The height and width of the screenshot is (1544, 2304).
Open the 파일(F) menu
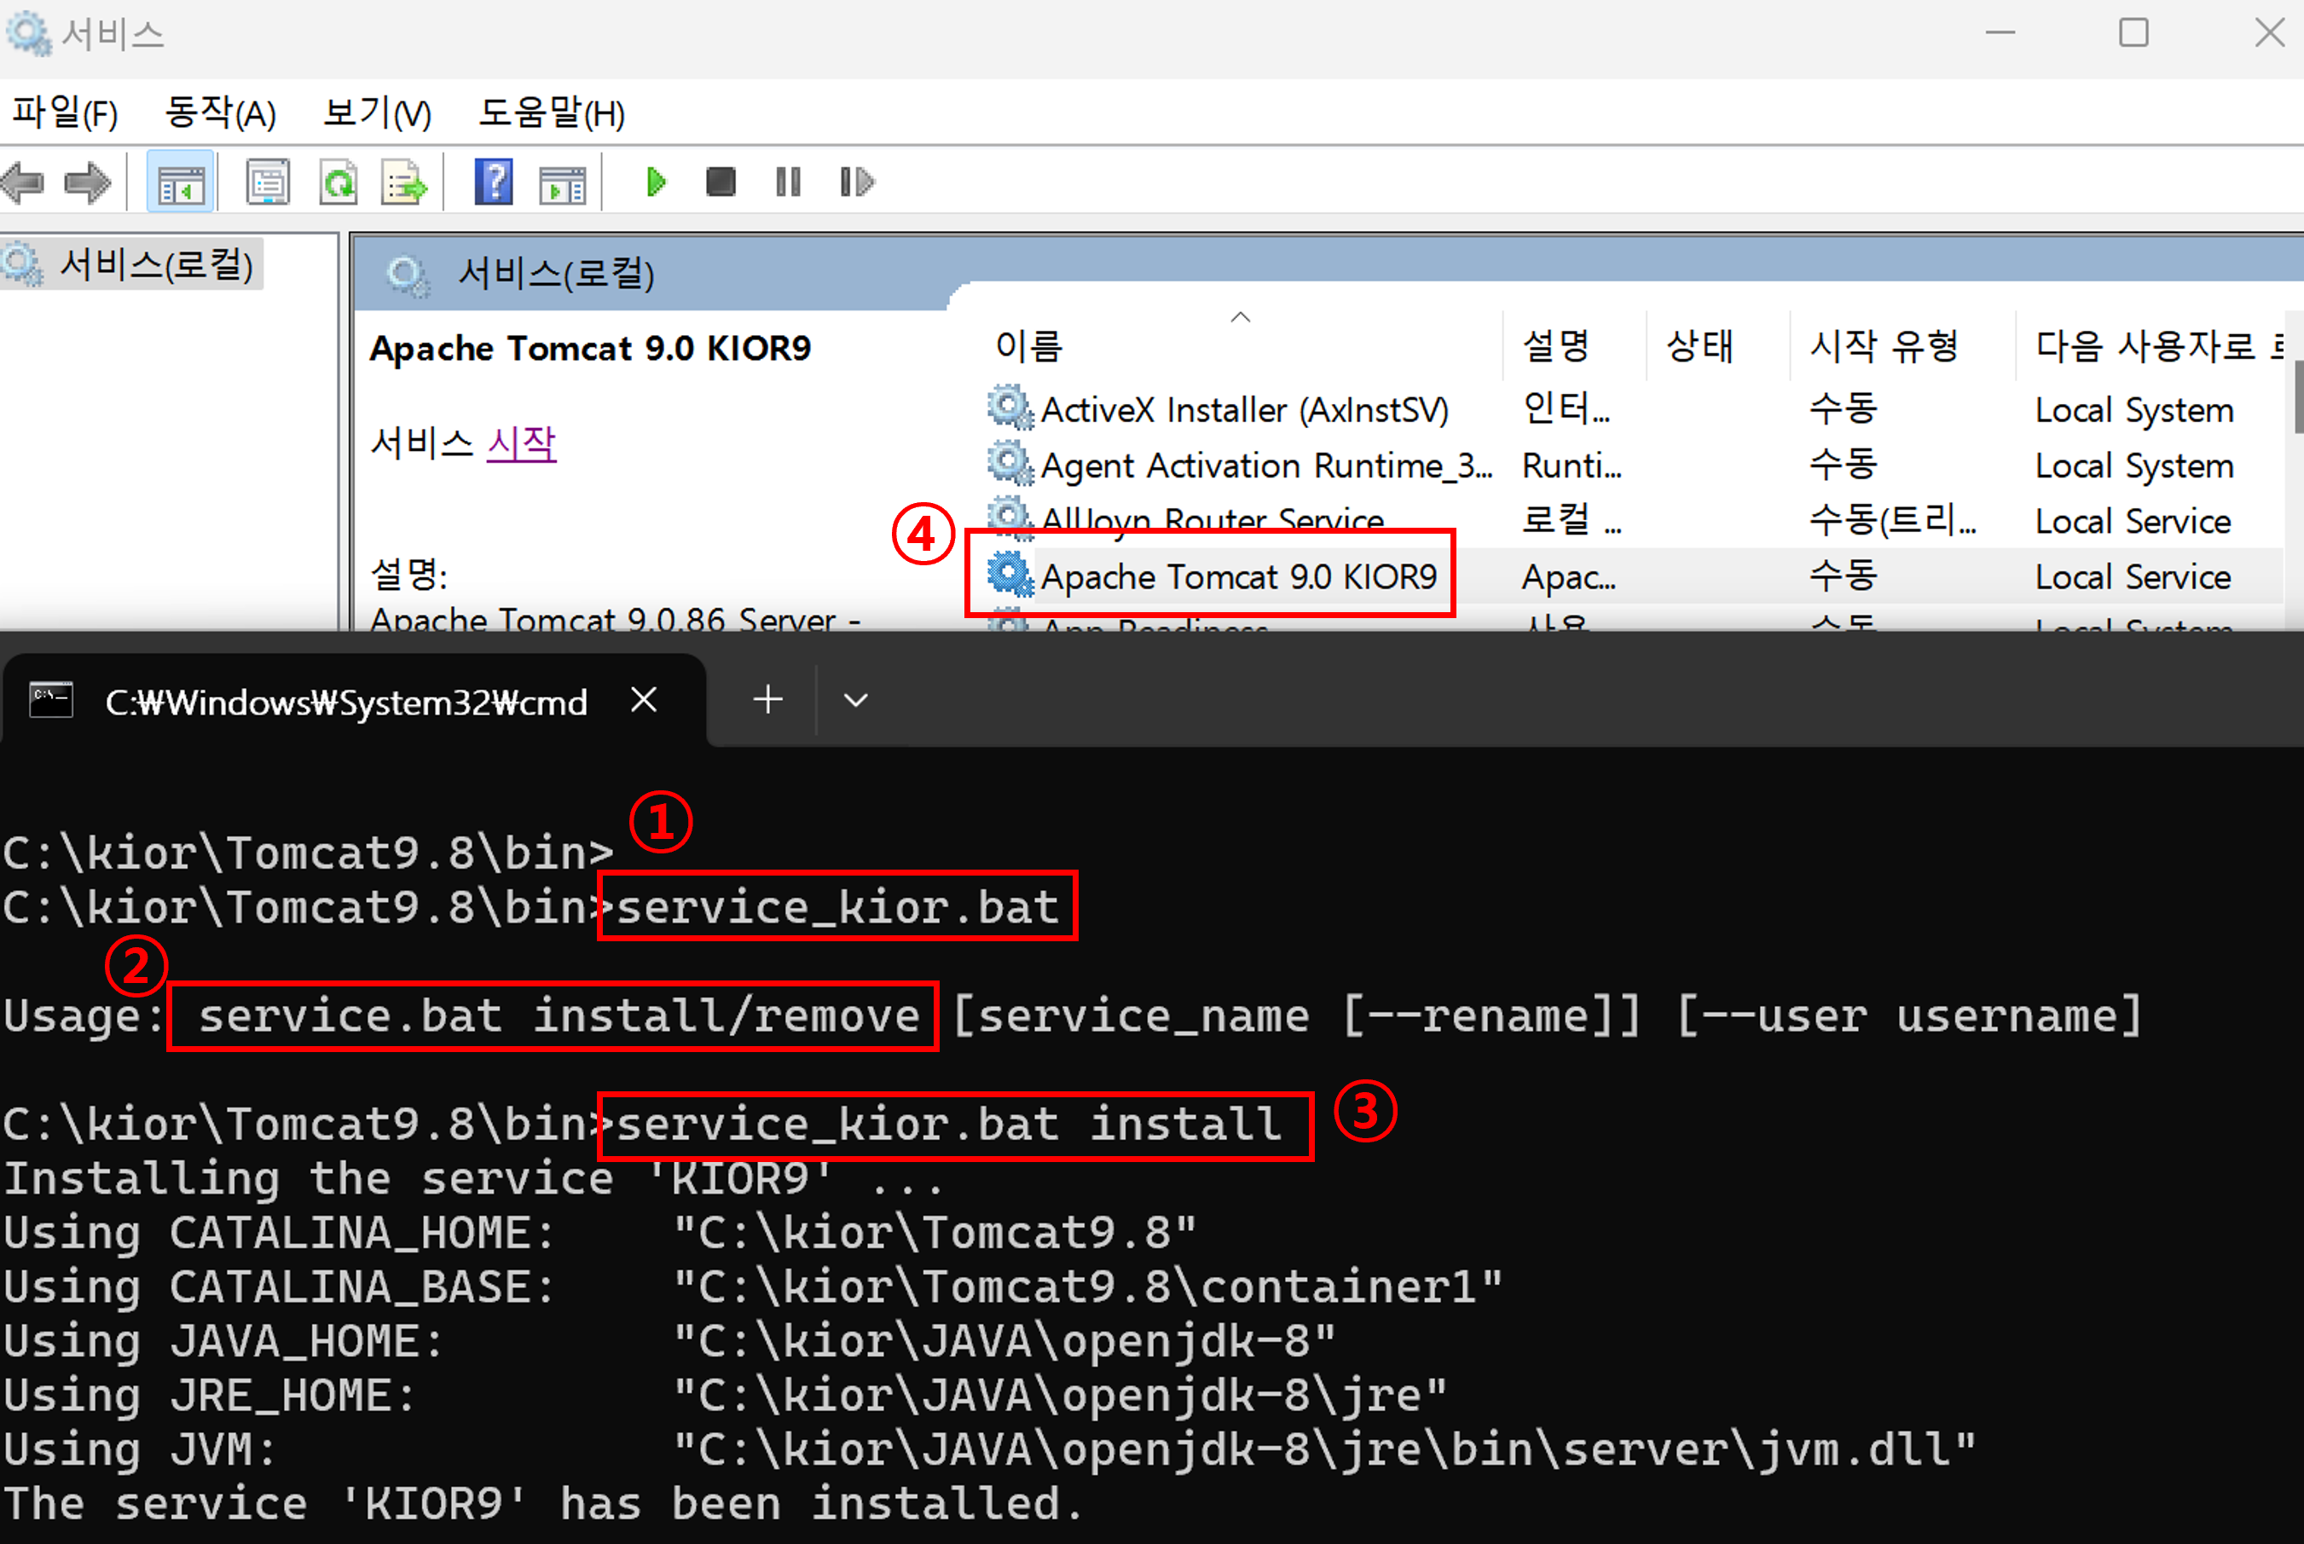[65, 113]
